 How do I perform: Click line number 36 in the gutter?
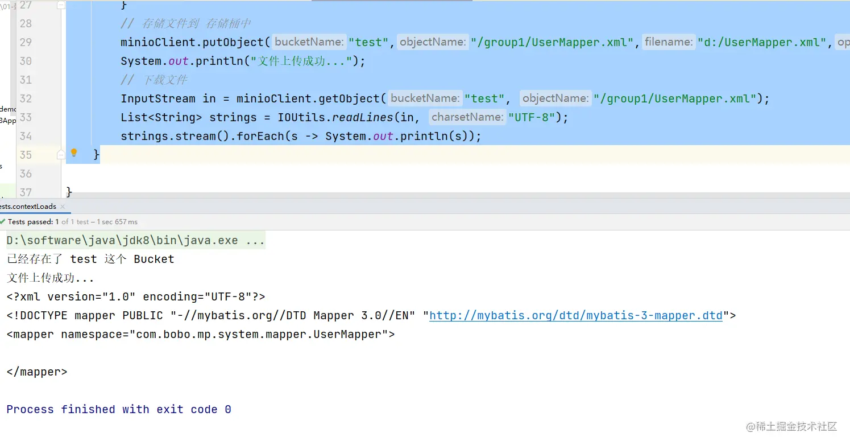(26, 174)
